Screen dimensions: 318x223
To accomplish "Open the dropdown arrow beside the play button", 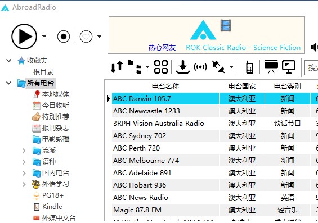I will coord(44,37).
